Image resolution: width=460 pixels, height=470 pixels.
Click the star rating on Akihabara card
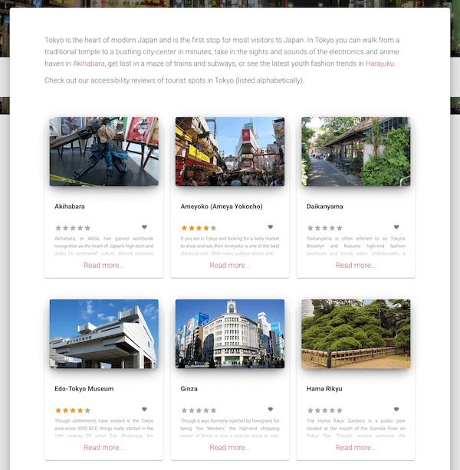tap(73, 228)
